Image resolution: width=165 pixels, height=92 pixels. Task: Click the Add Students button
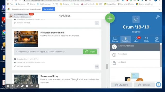(122, 85)
